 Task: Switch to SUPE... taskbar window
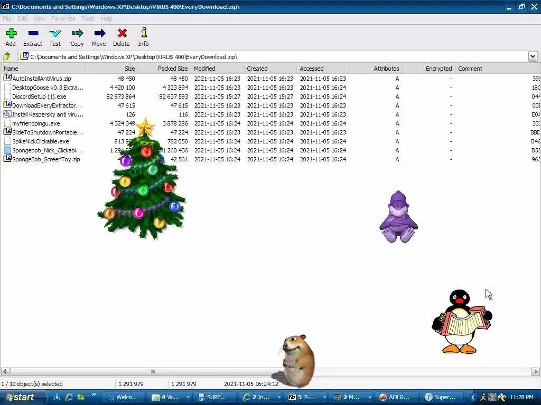coord(213,397)
